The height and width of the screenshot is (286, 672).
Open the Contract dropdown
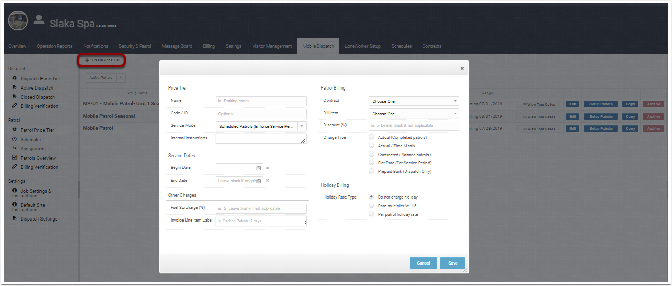point(414,101)
